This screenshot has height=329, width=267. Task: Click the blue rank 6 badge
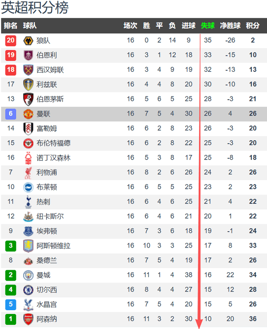(x=11, y=114)
